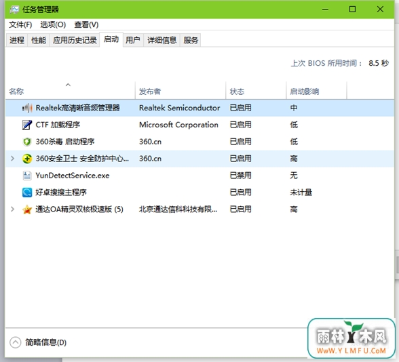Click 简略信息(D) to show fewer details

click(45, 342)
